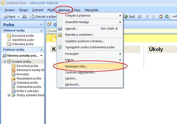Collapse the Osobní složky tree node
Image resolution: width=177 pixels, height=124 pixels.
[4, 62]
